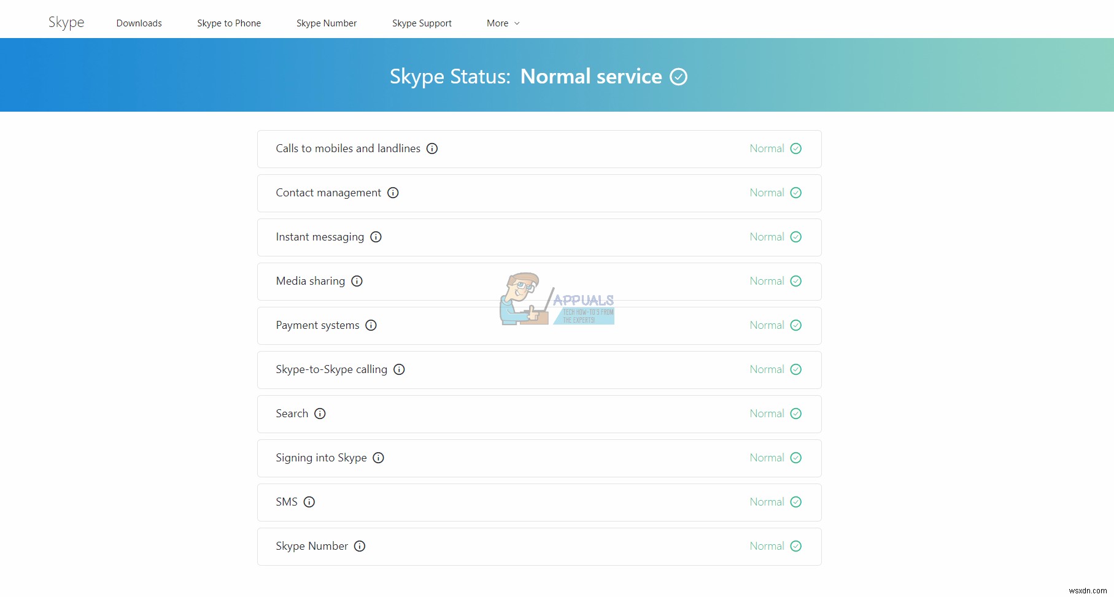
Task: Open info for Calls to mobiles and landlines
Action: point(433,148)
